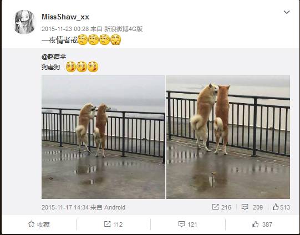Like the original post thumbs-up 513

pos(276,207)
